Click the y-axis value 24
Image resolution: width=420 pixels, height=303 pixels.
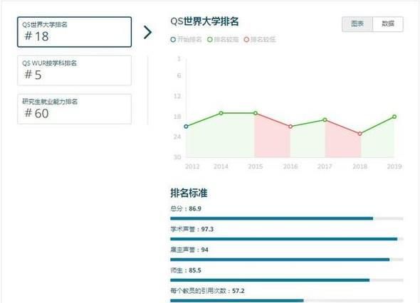(177, 137)
